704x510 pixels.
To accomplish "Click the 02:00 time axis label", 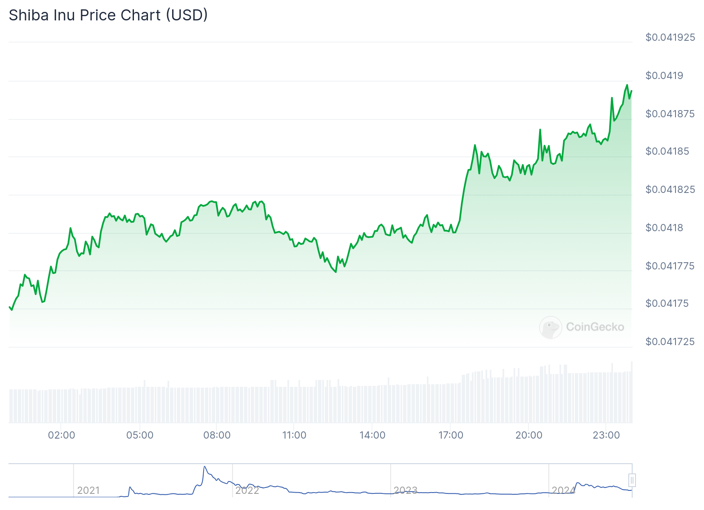I will [x=62, y=435].
